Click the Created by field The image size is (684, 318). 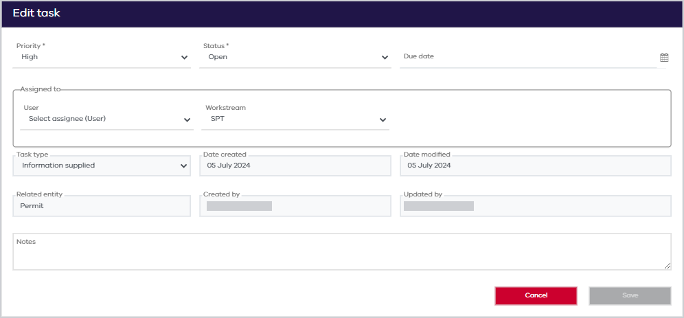click(295, 206)
